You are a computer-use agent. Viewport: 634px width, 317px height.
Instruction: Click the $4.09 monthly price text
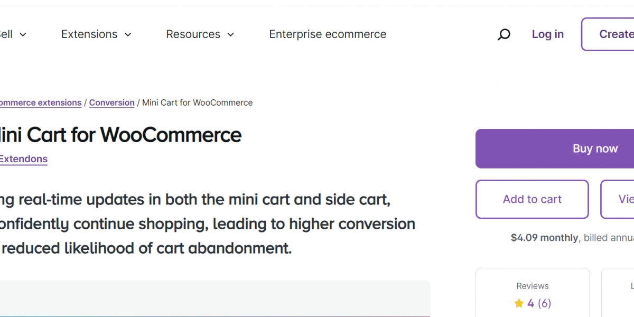(x=544, y=238)
